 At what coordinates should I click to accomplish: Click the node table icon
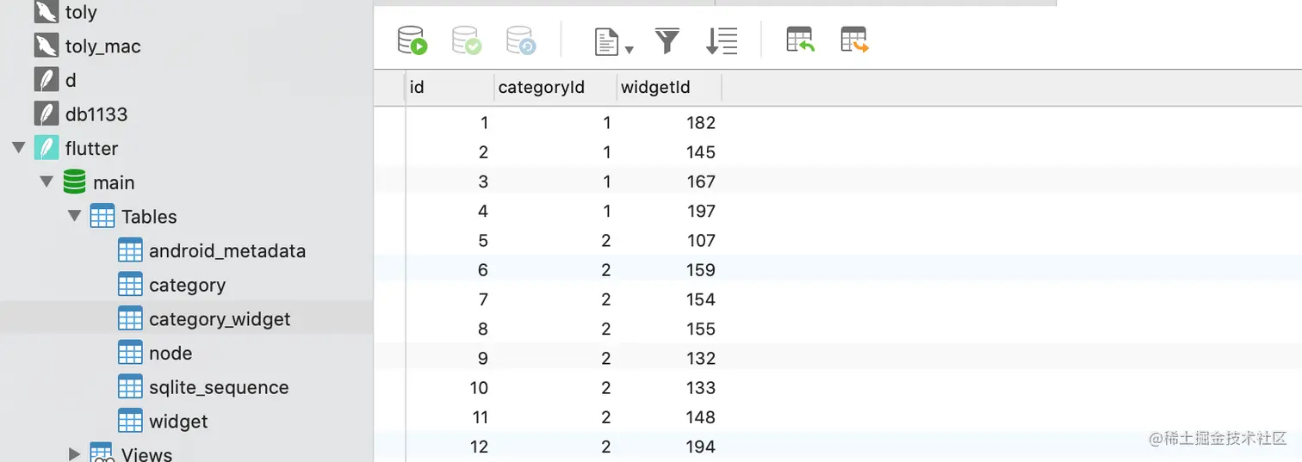point(130,353)
